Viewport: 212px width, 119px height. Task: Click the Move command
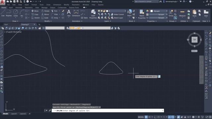click(x=35, y=11)
